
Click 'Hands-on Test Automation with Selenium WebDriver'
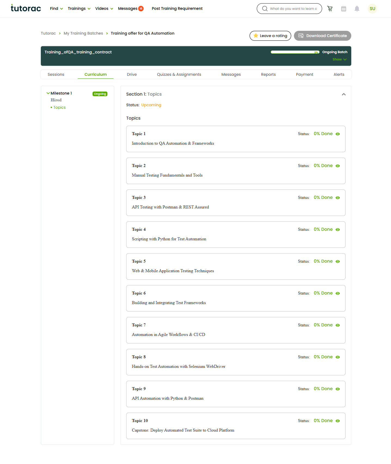pos(179,366)
